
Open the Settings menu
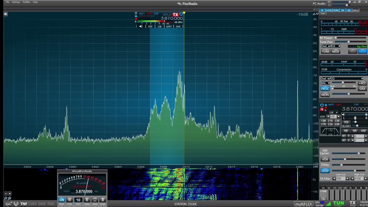click(16, 2)
